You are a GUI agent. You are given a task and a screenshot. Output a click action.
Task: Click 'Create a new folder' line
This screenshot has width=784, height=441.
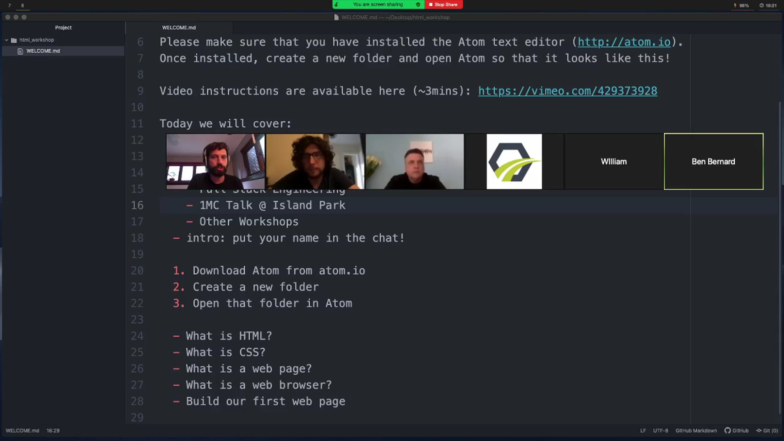coord(256,287)
